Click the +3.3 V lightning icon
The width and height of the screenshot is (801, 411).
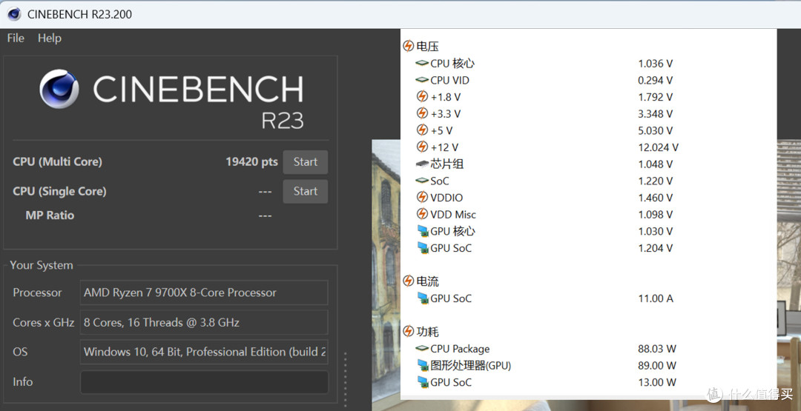422,113
